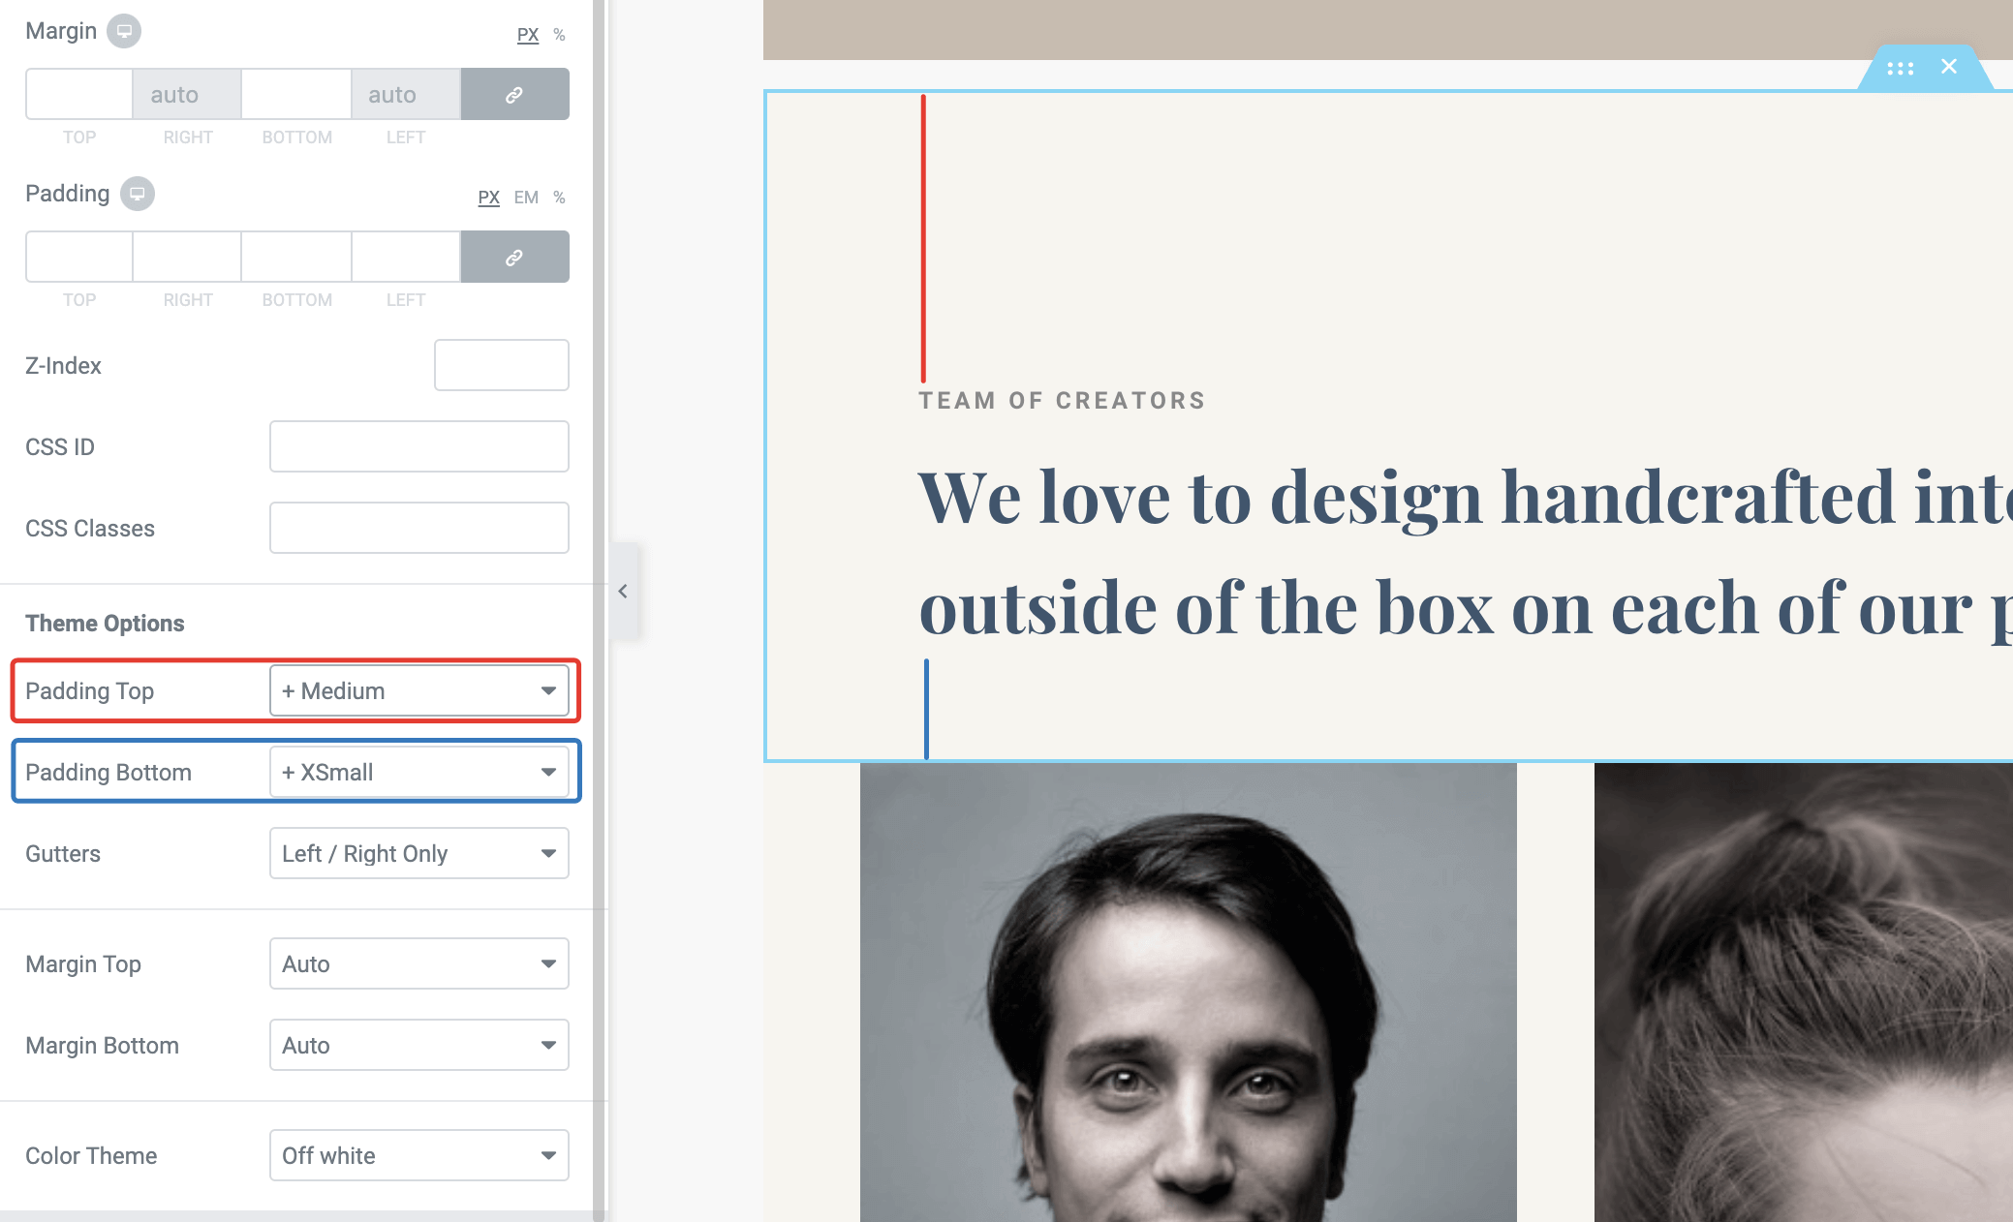The image size is (2013, 1222).
Task: Switch Margin unit to percent
Action: click(x=559, y=35)
